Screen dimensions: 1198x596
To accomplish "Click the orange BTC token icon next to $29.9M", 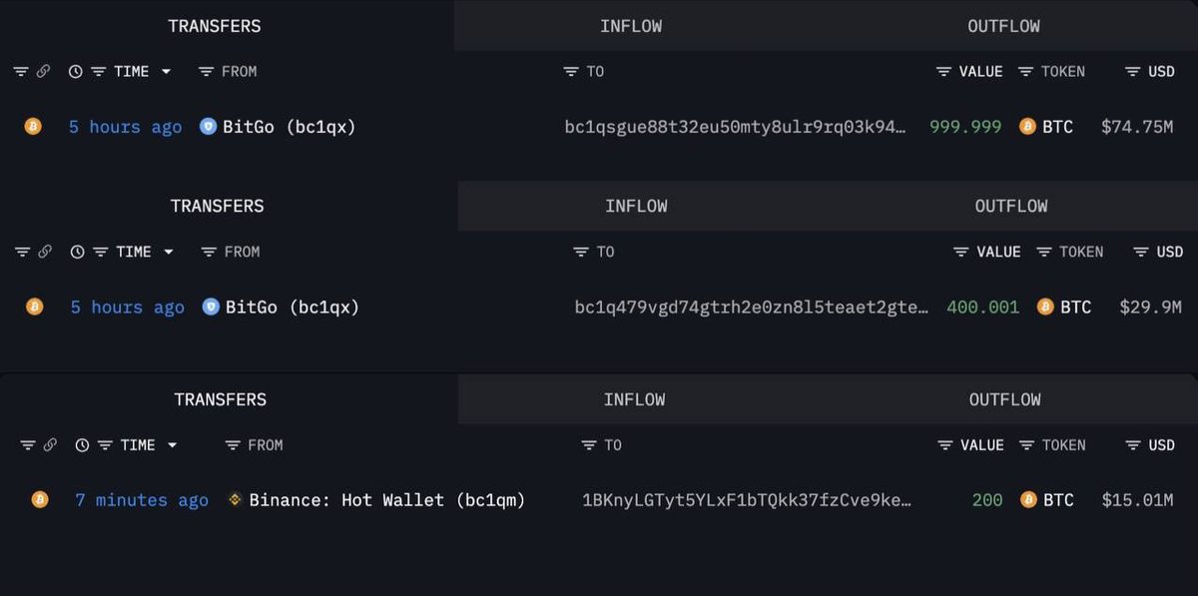I will (x=1045, y=307).
